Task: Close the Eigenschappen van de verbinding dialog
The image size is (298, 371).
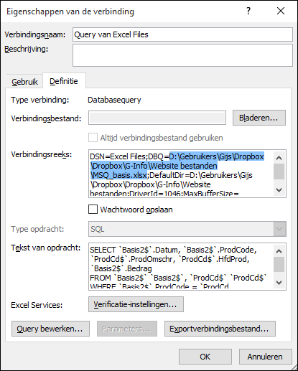Action: click(281, 11)
